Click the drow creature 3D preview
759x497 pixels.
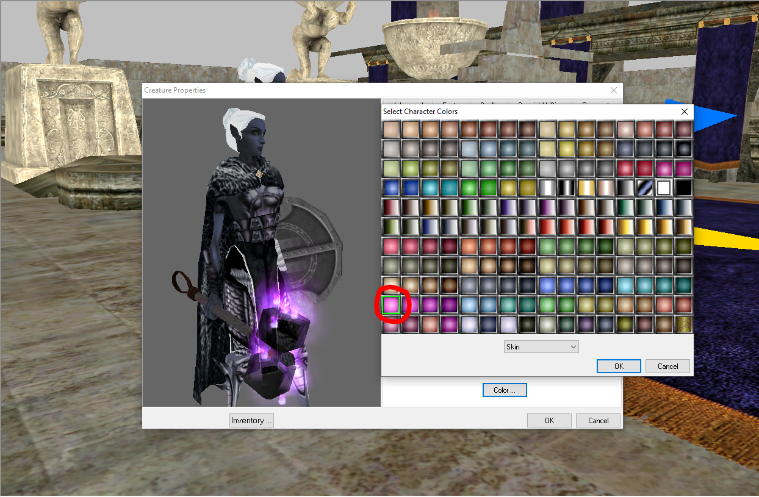261,252
